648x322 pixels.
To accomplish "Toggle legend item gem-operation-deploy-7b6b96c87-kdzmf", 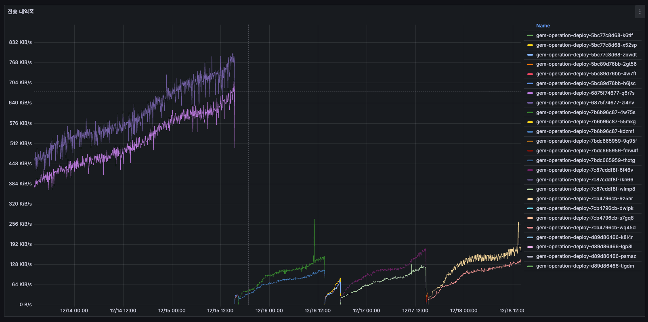I will pos(585,131).
